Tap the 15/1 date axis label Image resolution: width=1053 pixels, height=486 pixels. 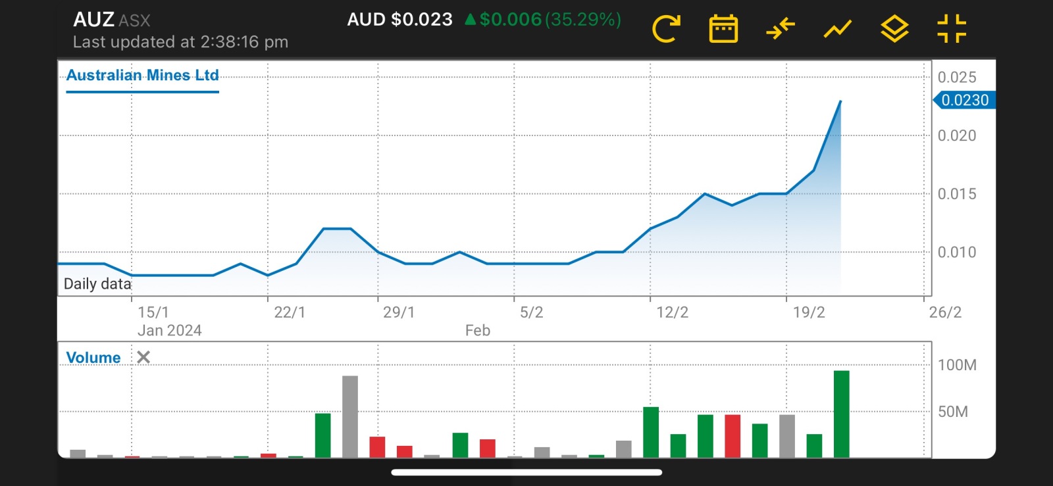153,312
